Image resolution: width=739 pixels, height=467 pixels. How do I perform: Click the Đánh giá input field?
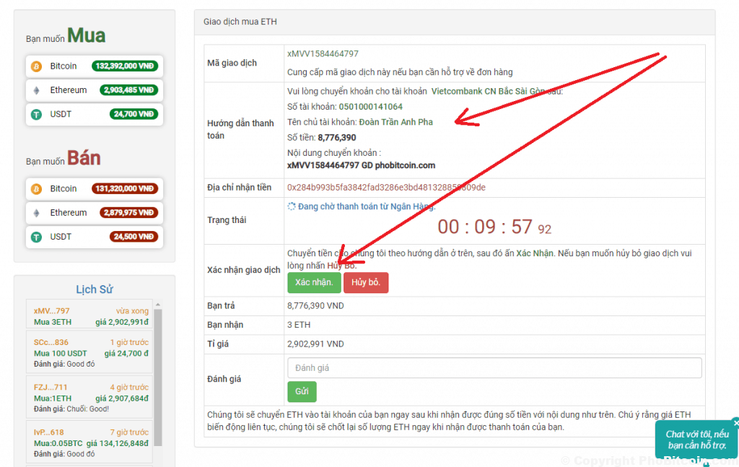click(494, 368)
